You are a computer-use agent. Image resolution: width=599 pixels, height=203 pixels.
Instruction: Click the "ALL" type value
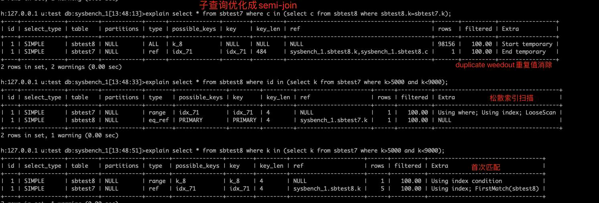pos(153,44)
